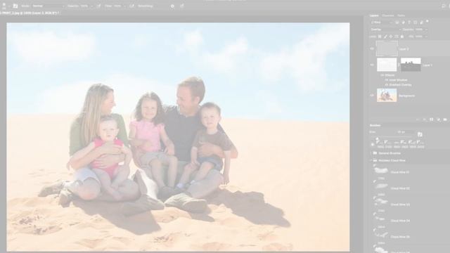Toggle the Brush Settings panel icon in the options bar
450x253 pixels.
[x=15, y=6]
